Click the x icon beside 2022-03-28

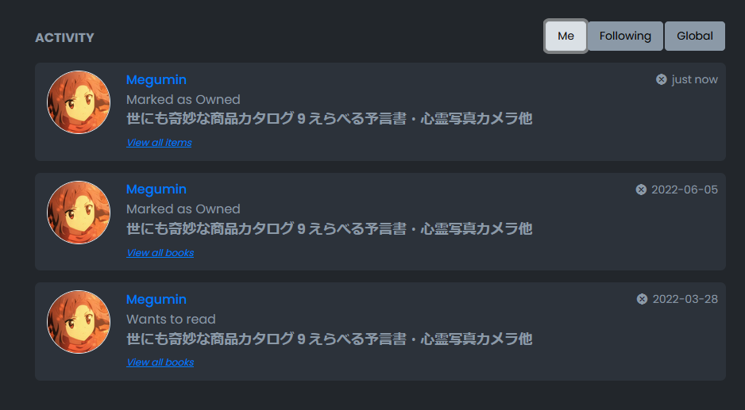(x=642, y=299)
